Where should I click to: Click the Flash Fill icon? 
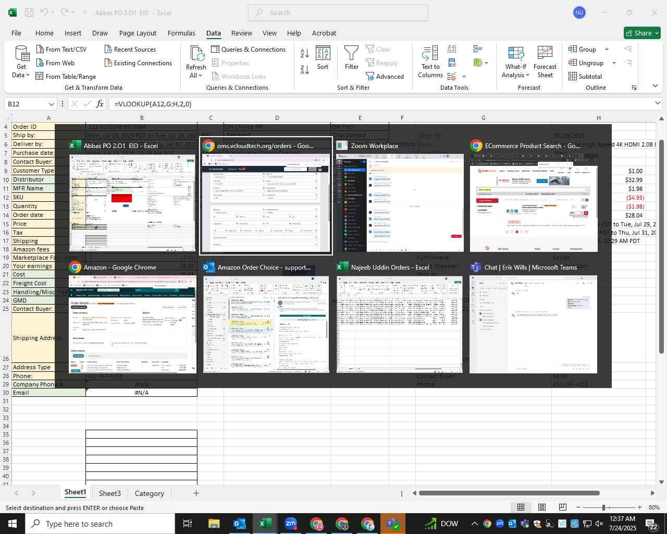pos(452,49)
